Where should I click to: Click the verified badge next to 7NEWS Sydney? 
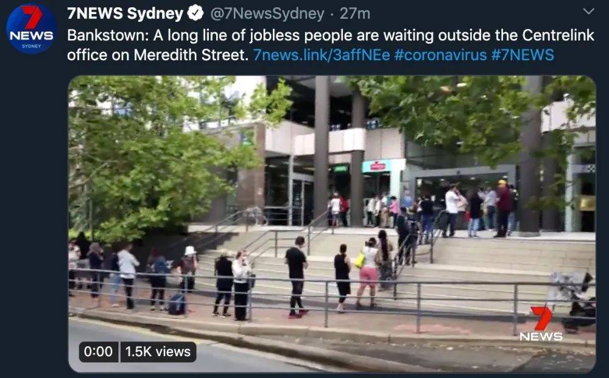click(x=195, y=13)
